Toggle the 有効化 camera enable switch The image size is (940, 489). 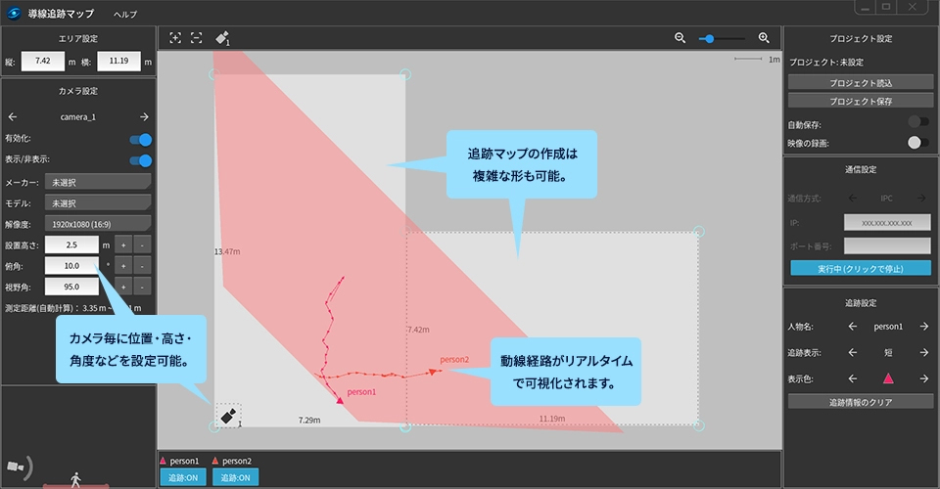(x=141, y=139)
